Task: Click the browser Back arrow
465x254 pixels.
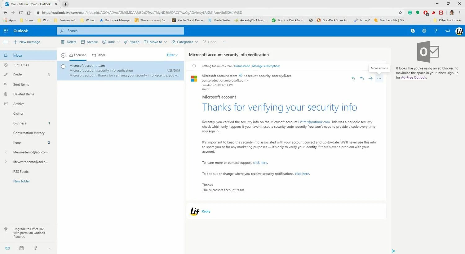Action: tap(5, 12)
